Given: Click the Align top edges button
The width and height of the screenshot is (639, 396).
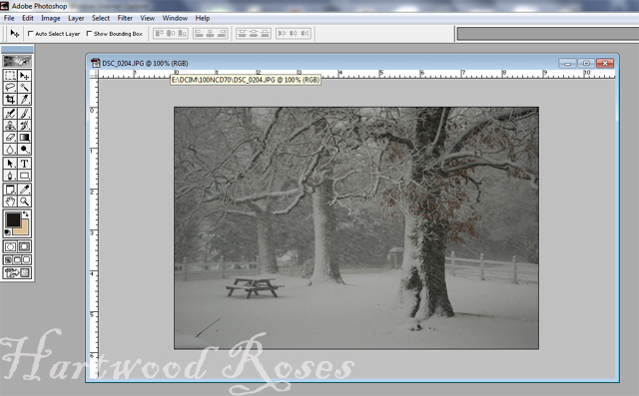Looking at the screenshot, I should coord(159,33).
